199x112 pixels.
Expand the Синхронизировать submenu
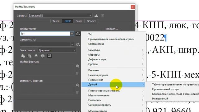tap(113, 105)
